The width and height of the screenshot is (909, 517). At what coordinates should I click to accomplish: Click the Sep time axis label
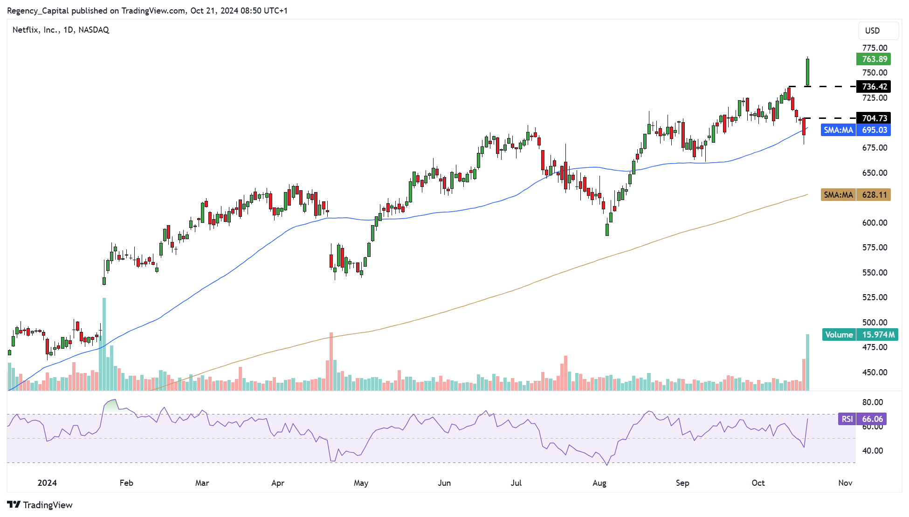(682, 483)
